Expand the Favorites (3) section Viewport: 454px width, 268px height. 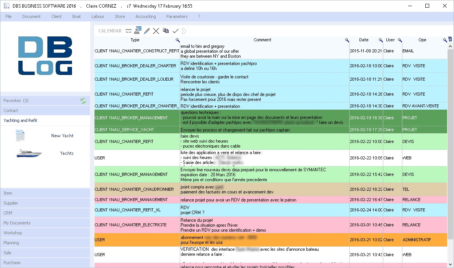[x=38, y=101]
